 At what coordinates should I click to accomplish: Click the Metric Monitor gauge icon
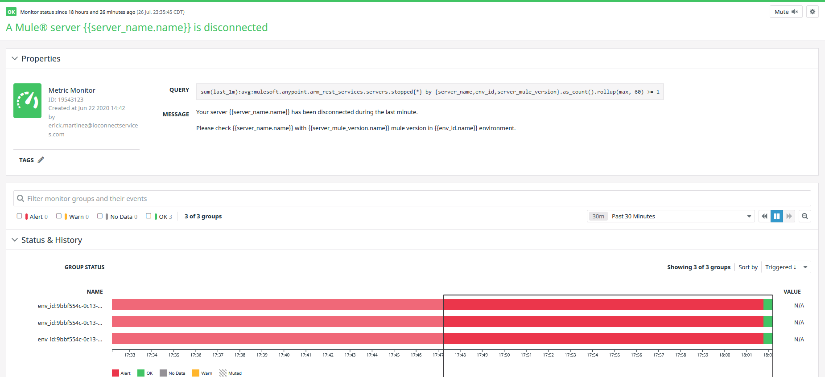tap(27, 101)
